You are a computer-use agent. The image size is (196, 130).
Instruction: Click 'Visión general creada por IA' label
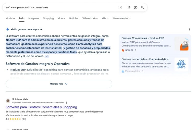(x=26, y=29)
